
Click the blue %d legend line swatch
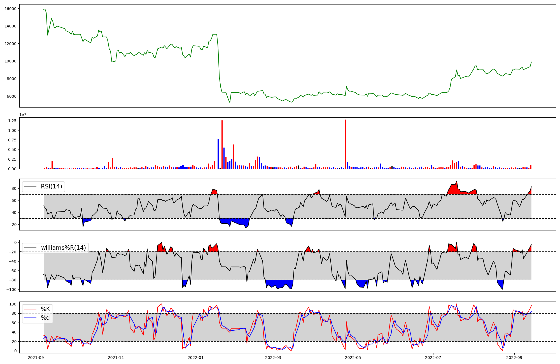pyautogui.click(x=31, y=318)
